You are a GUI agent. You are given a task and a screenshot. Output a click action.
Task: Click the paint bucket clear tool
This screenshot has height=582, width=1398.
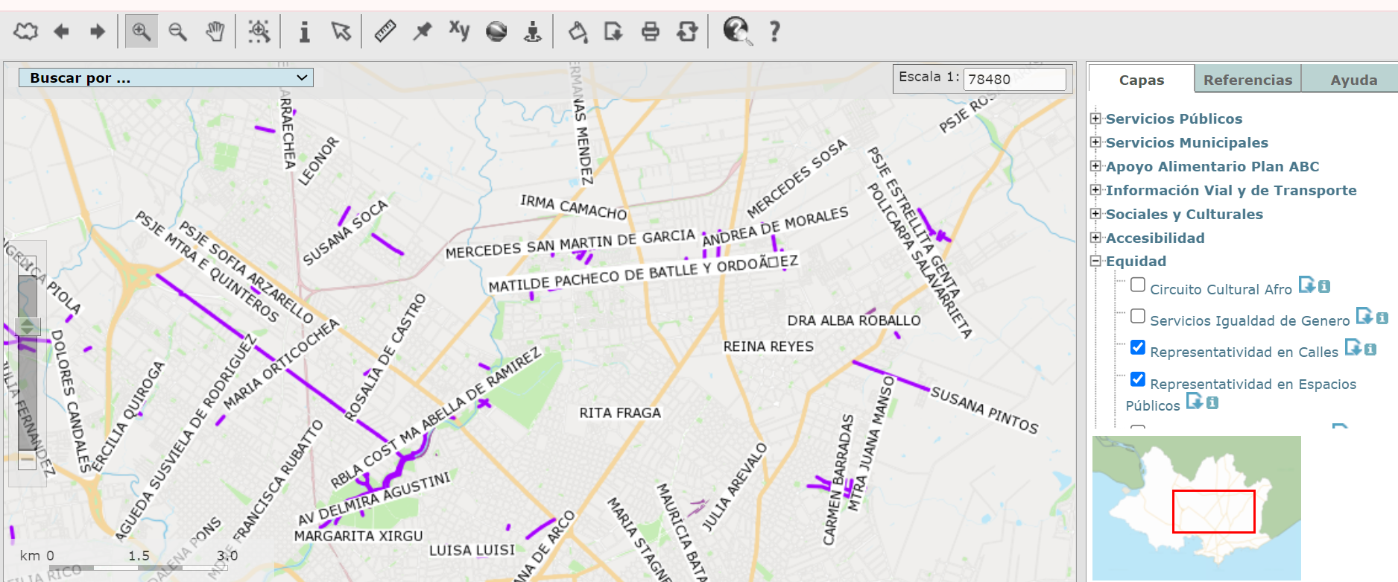point(578,31)
